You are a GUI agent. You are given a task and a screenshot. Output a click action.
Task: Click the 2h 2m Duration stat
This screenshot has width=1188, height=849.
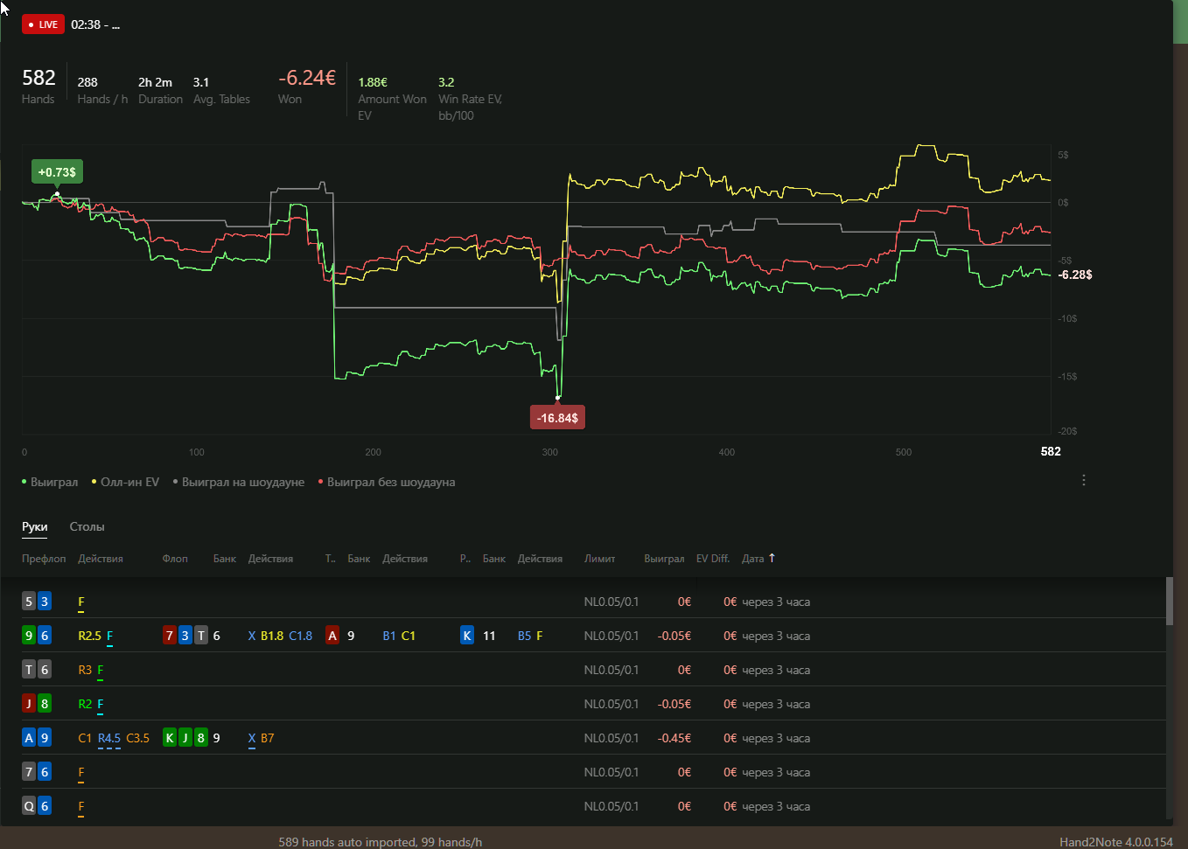coord(160,90)
